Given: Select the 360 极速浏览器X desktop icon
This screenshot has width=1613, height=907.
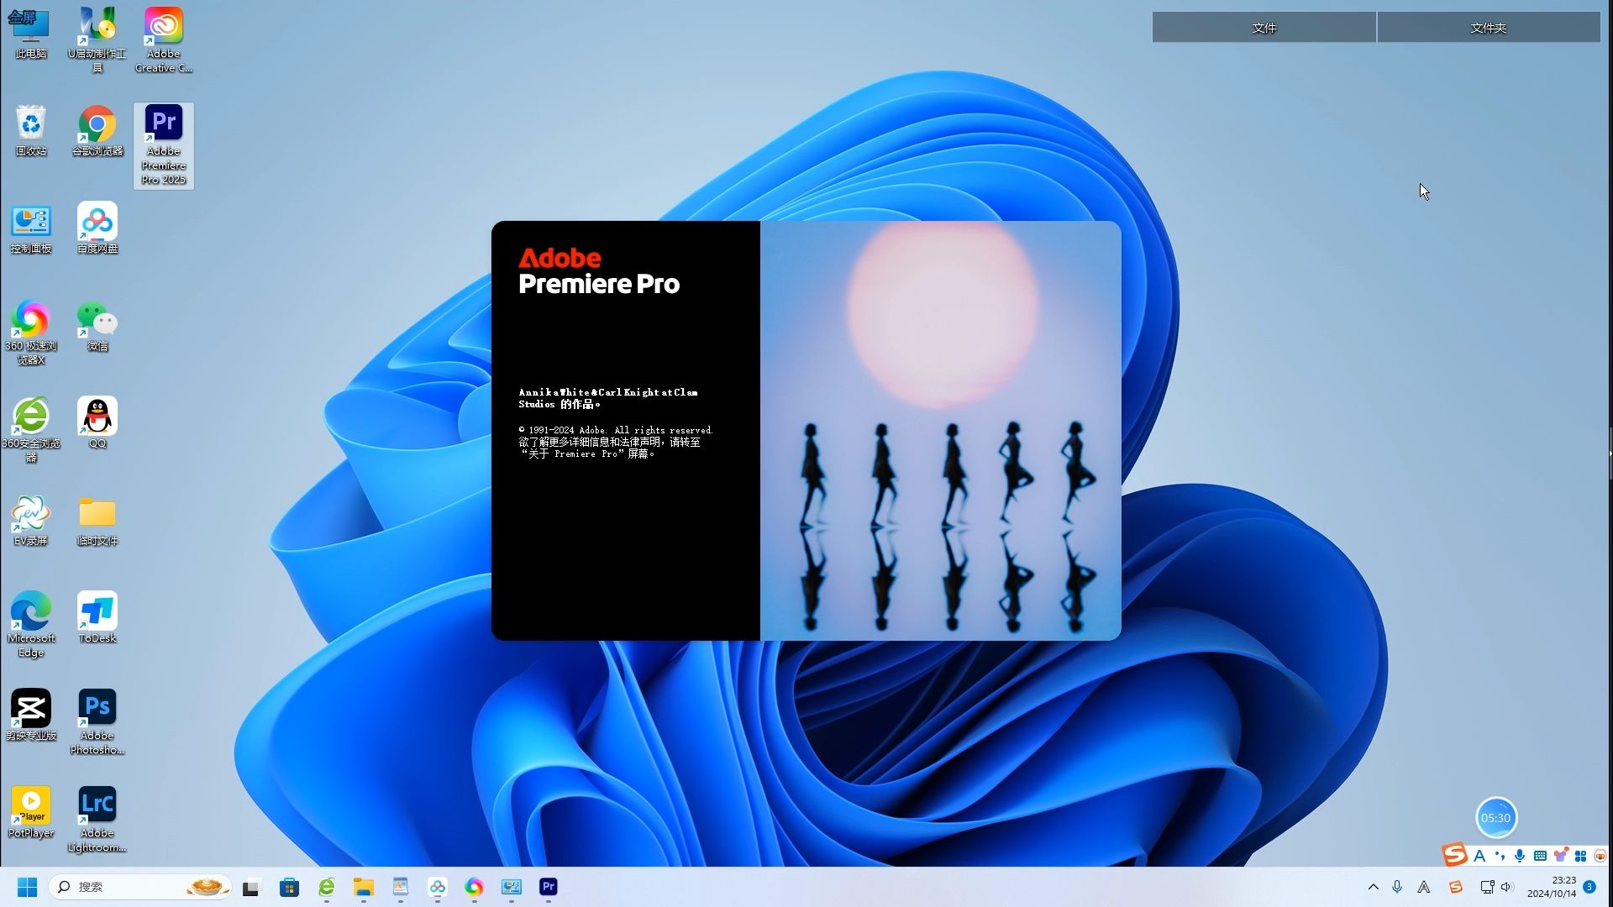Looking at the screenshot, I should pos(31,333).
